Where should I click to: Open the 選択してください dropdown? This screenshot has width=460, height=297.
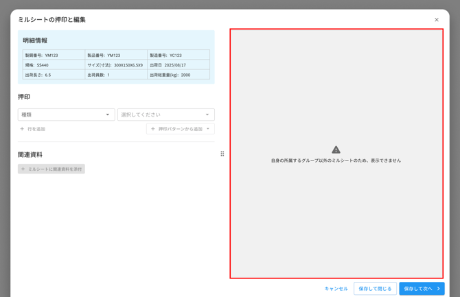coord(166,115)
